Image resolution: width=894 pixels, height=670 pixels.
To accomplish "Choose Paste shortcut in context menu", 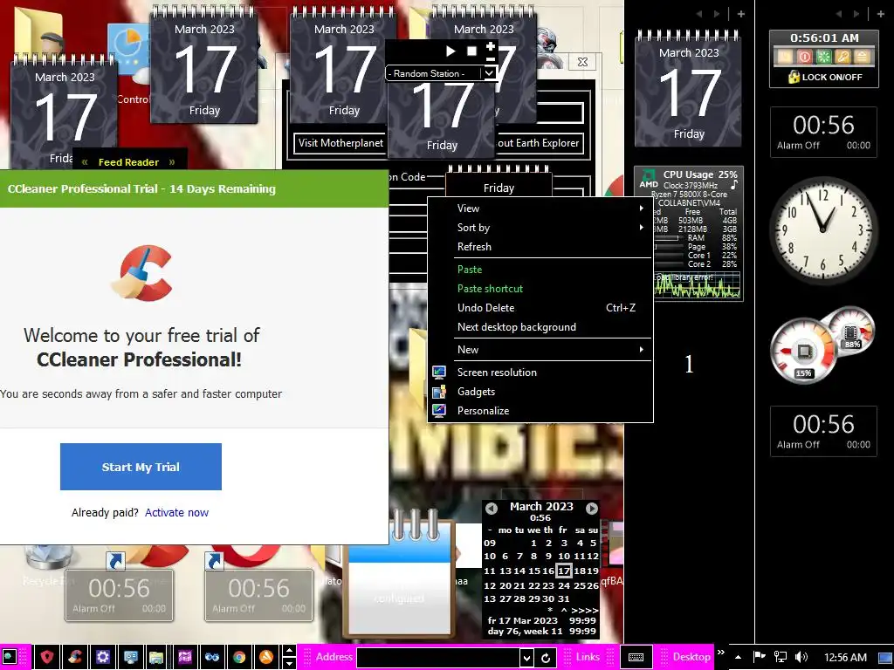I will [x=540, y=288].
